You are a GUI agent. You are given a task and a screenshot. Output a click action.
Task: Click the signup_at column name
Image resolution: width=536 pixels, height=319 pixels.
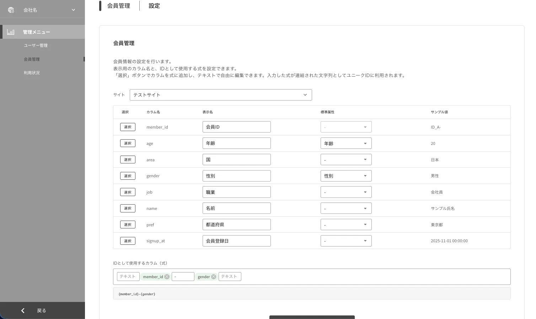click(156, 241)
